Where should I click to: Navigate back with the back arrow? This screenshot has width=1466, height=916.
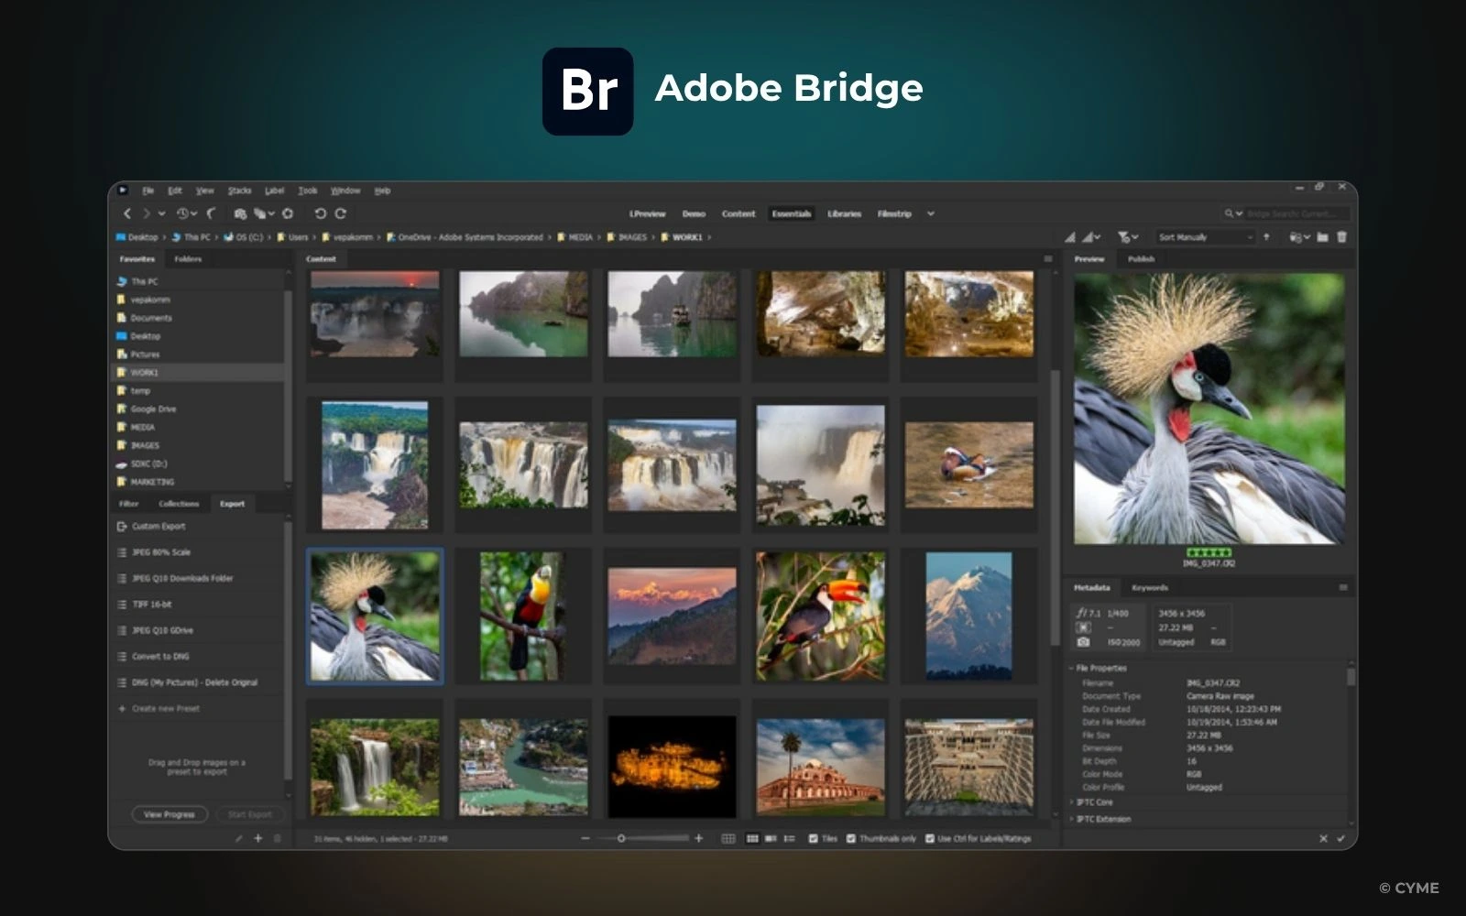(x=127, y=213)
